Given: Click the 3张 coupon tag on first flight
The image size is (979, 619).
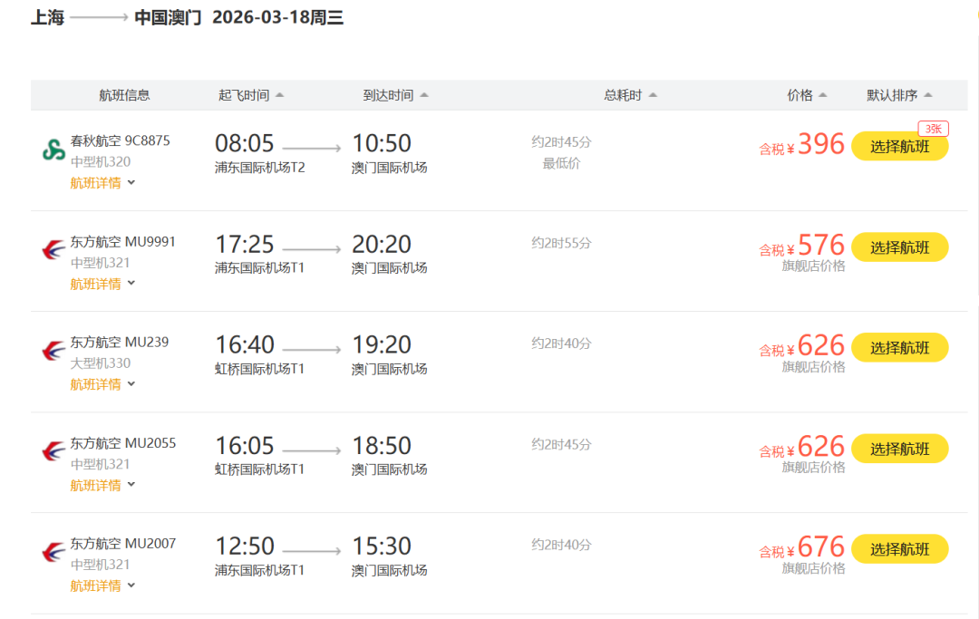Looking at the screenshot, I should tap(933, 129).
